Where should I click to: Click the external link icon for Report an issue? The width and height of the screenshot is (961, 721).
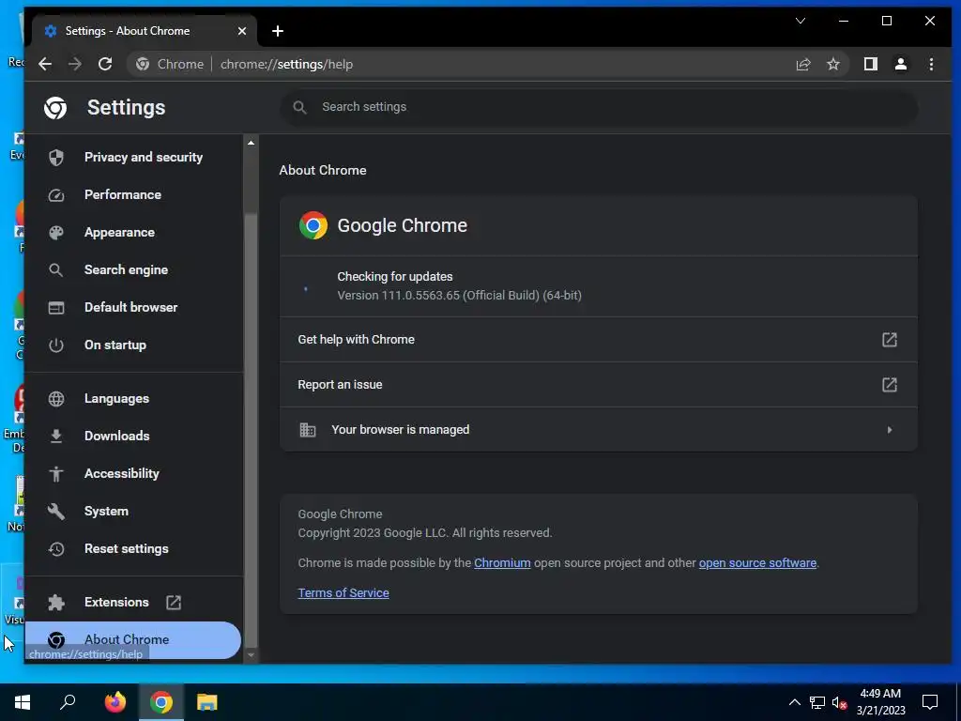pos(890,385)
